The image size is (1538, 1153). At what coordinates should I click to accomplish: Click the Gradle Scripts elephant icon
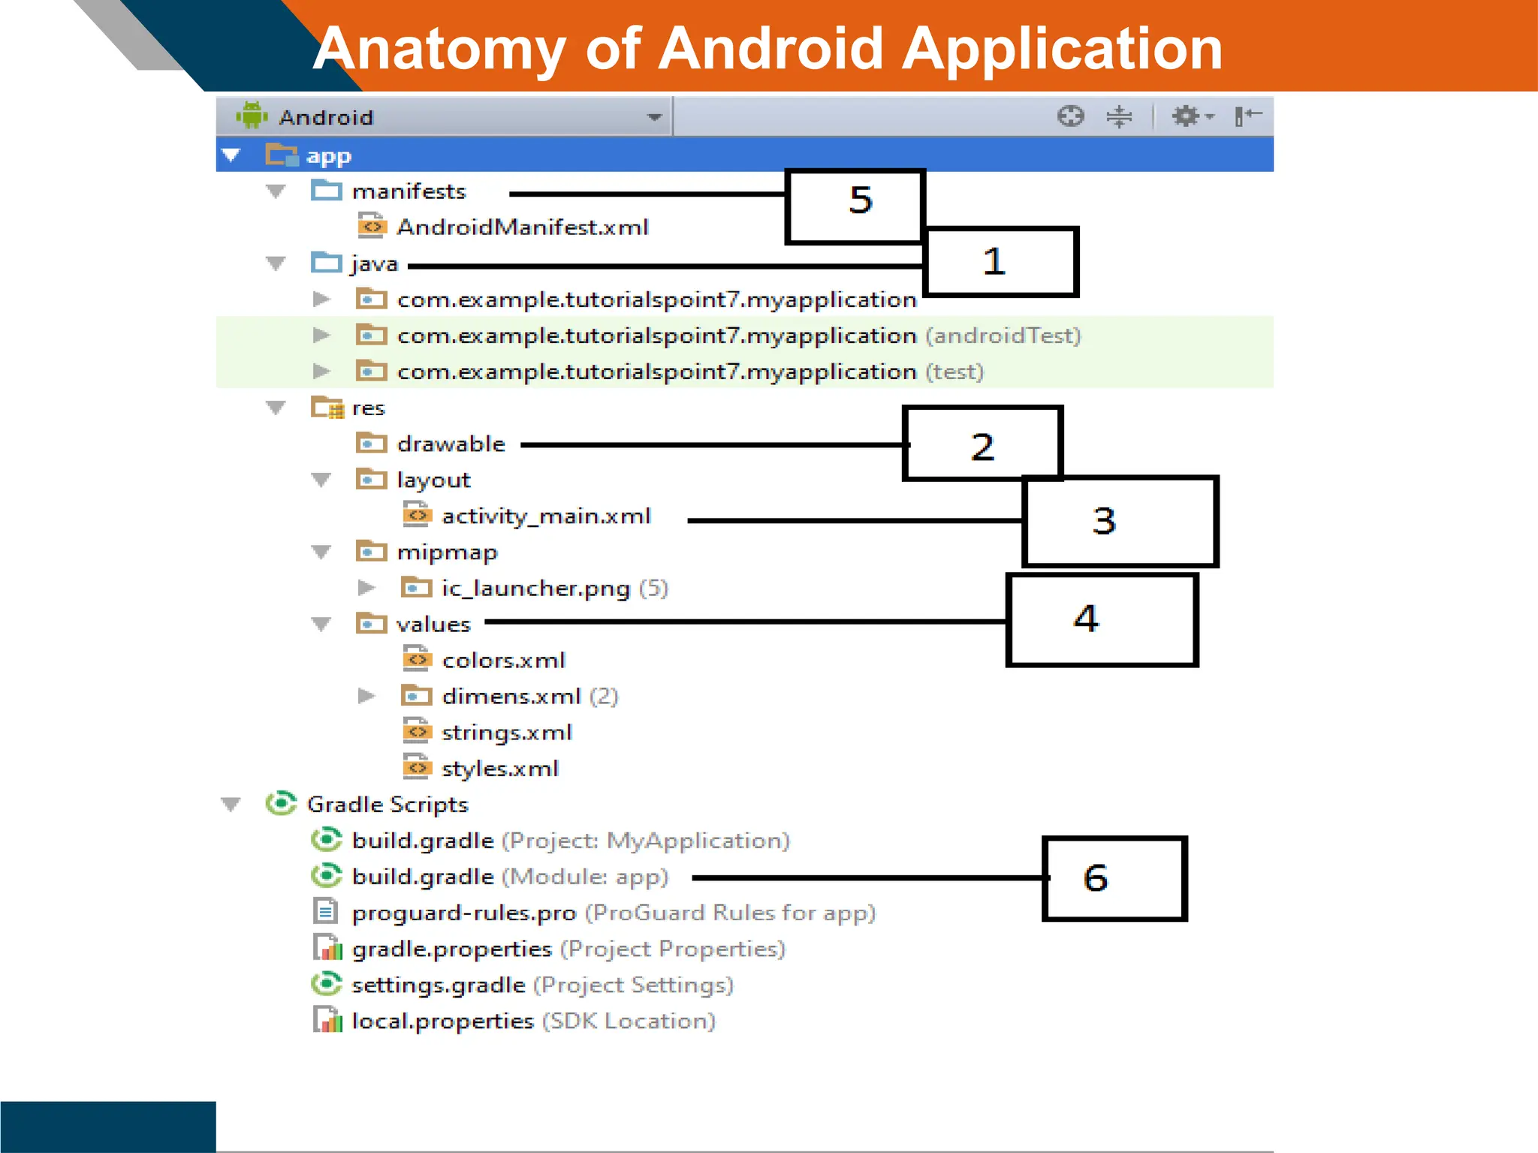pos(281,804)
